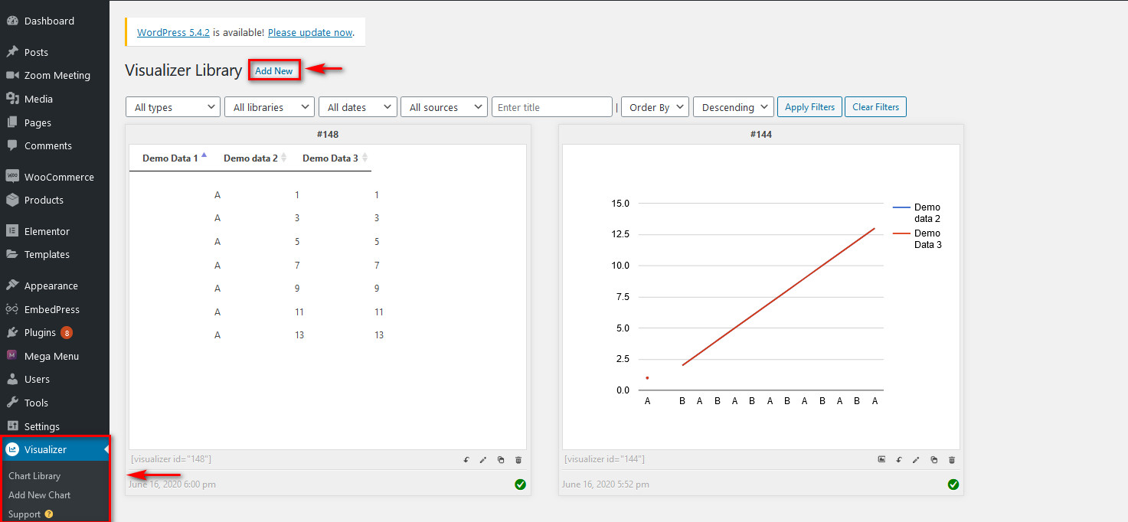Click the Pages icon in sidebar
Image resolution: width=1128 pixels, height=522 pixels.
pyautogui.click(x=12, y=122)
